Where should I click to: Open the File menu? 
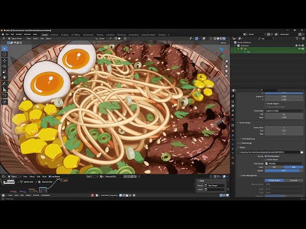tap(7, 34)
